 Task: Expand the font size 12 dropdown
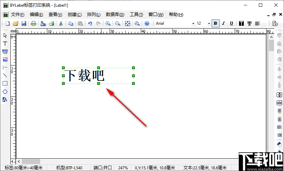(x=209, y=24)
